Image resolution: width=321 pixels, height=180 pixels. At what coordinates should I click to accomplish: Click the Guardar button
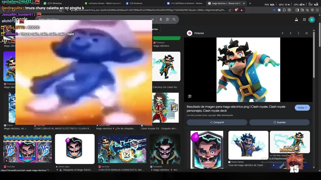pos(279,122)
